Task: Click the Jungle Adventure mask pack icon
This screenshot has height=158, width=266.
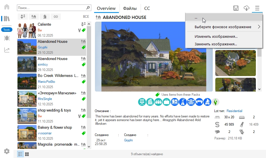Action: pyautogui.click(x=191, y=102)
